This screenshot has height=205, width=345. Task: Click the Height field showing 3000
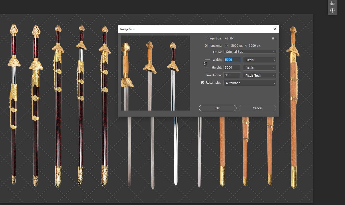pyautogui.click(x=232, y=67)
